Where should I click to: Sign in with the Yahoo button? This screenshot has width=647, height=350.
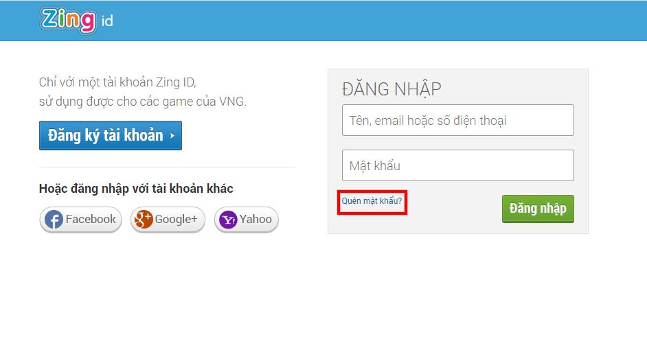point(247,220)
